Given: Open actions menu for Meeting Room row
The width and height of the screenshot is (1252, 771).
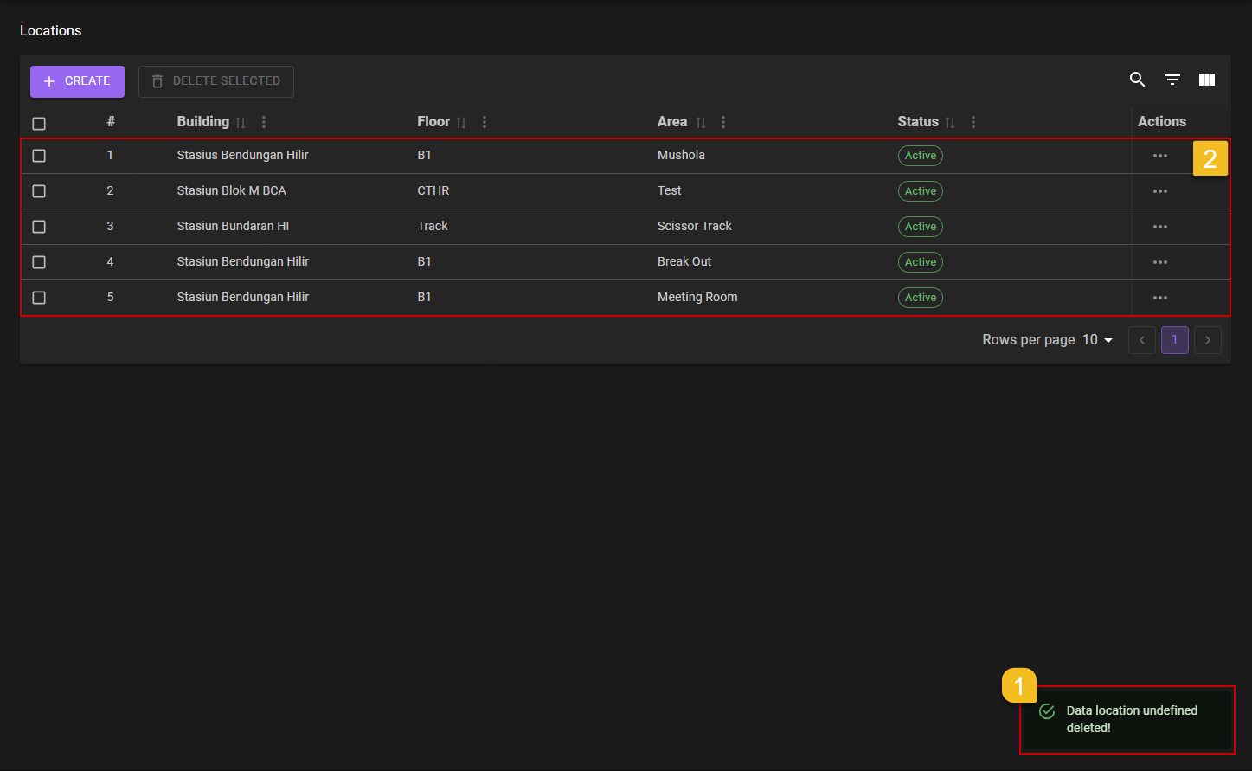Looking at the screenshot, I should [1159, 298].
